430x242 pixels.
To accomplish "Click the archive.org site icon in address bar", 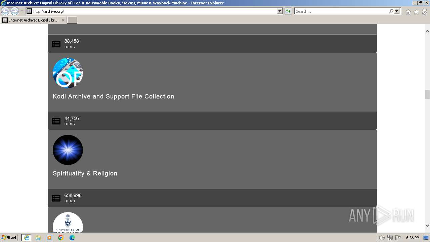I will 29,11.
